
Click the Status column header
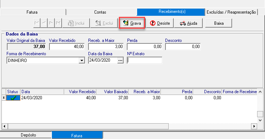(13, 92)
